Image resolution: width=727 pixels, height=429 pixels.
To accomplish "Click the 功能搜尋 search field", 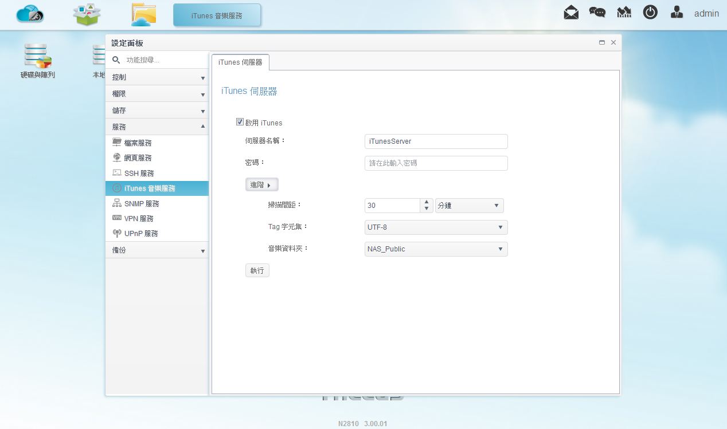I will coord(165,60).
